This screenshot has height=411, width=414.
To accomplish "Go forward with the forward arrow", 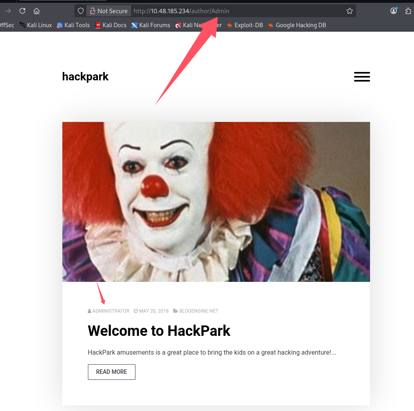I will pos(8,11).
